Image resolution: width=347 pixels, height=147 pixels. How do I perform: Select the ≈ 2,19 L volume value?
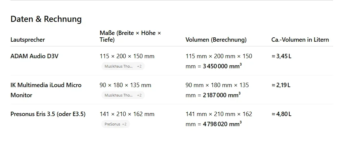[x=281, y=85]
